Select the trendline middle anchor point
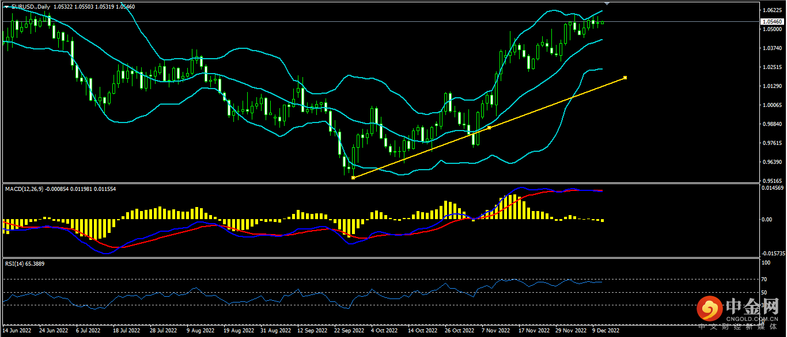Viewport: 787px width, 337px height. pos(489,128)
